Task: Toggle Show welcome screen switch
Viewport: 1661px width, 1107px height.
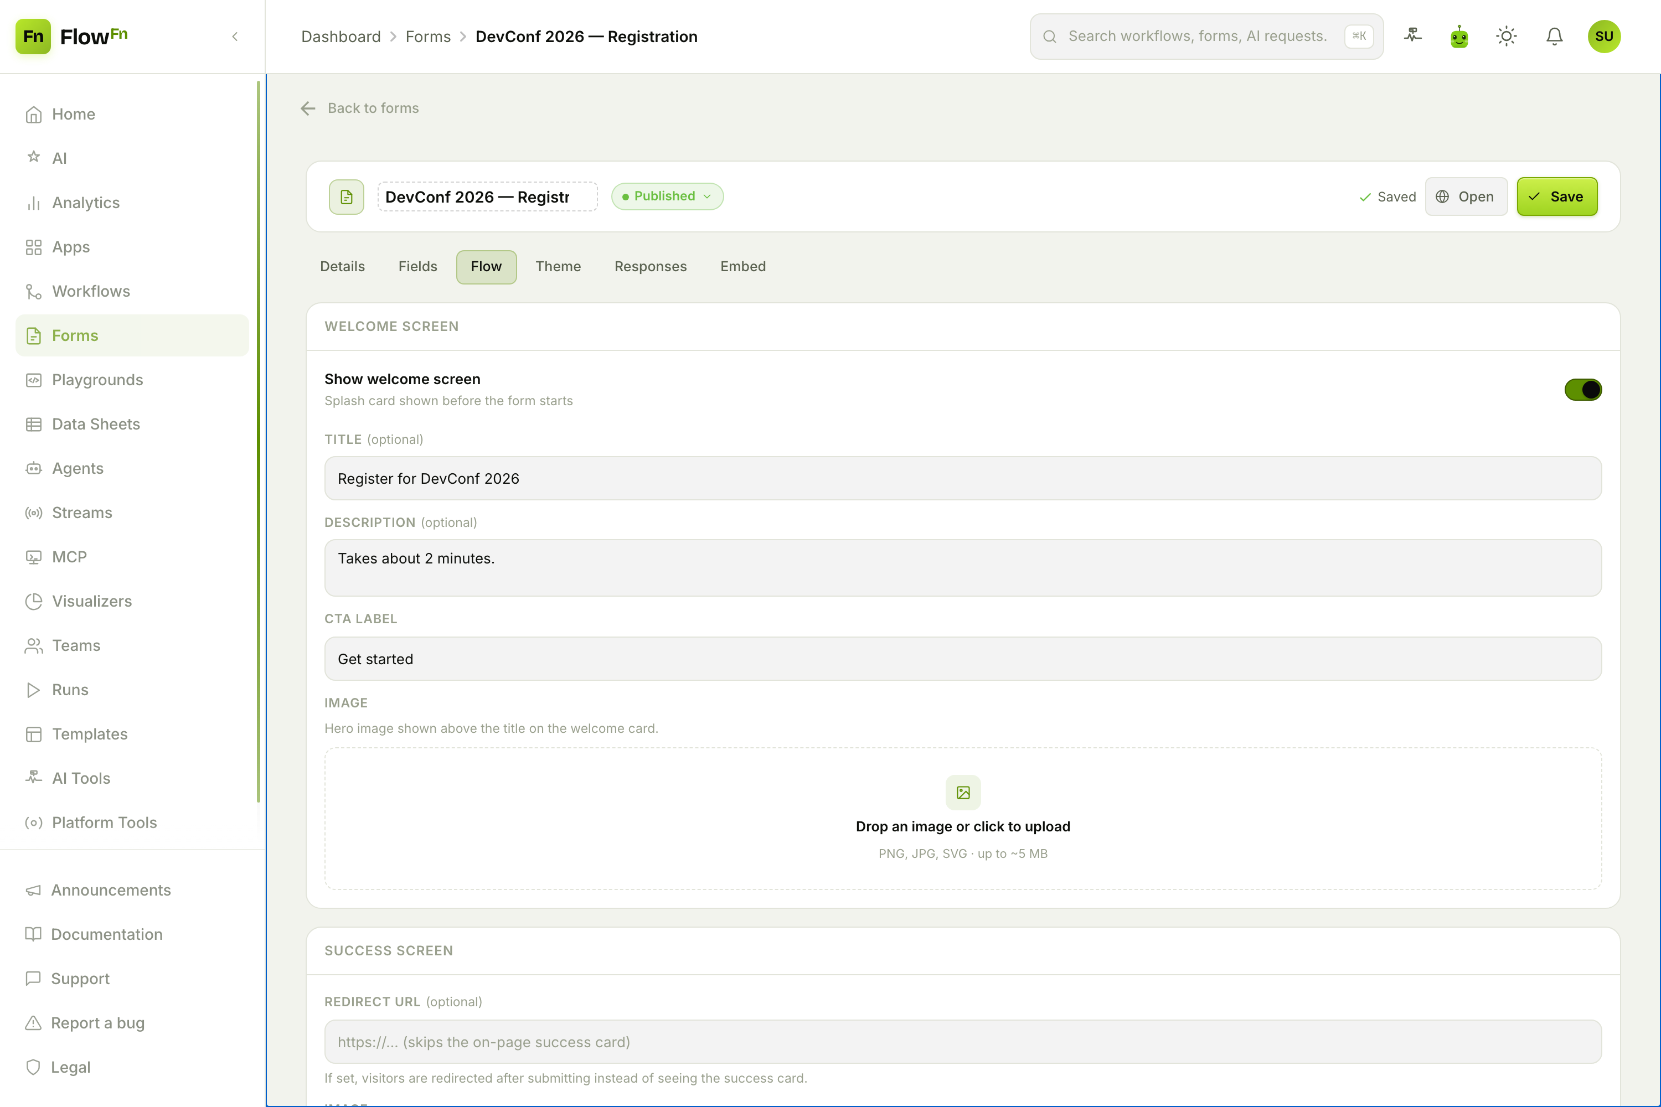Action: (1582, 390)
